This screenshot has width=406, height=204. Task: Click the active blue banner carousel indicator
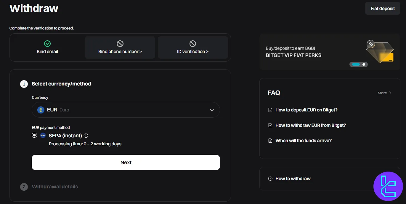point(356,64)
